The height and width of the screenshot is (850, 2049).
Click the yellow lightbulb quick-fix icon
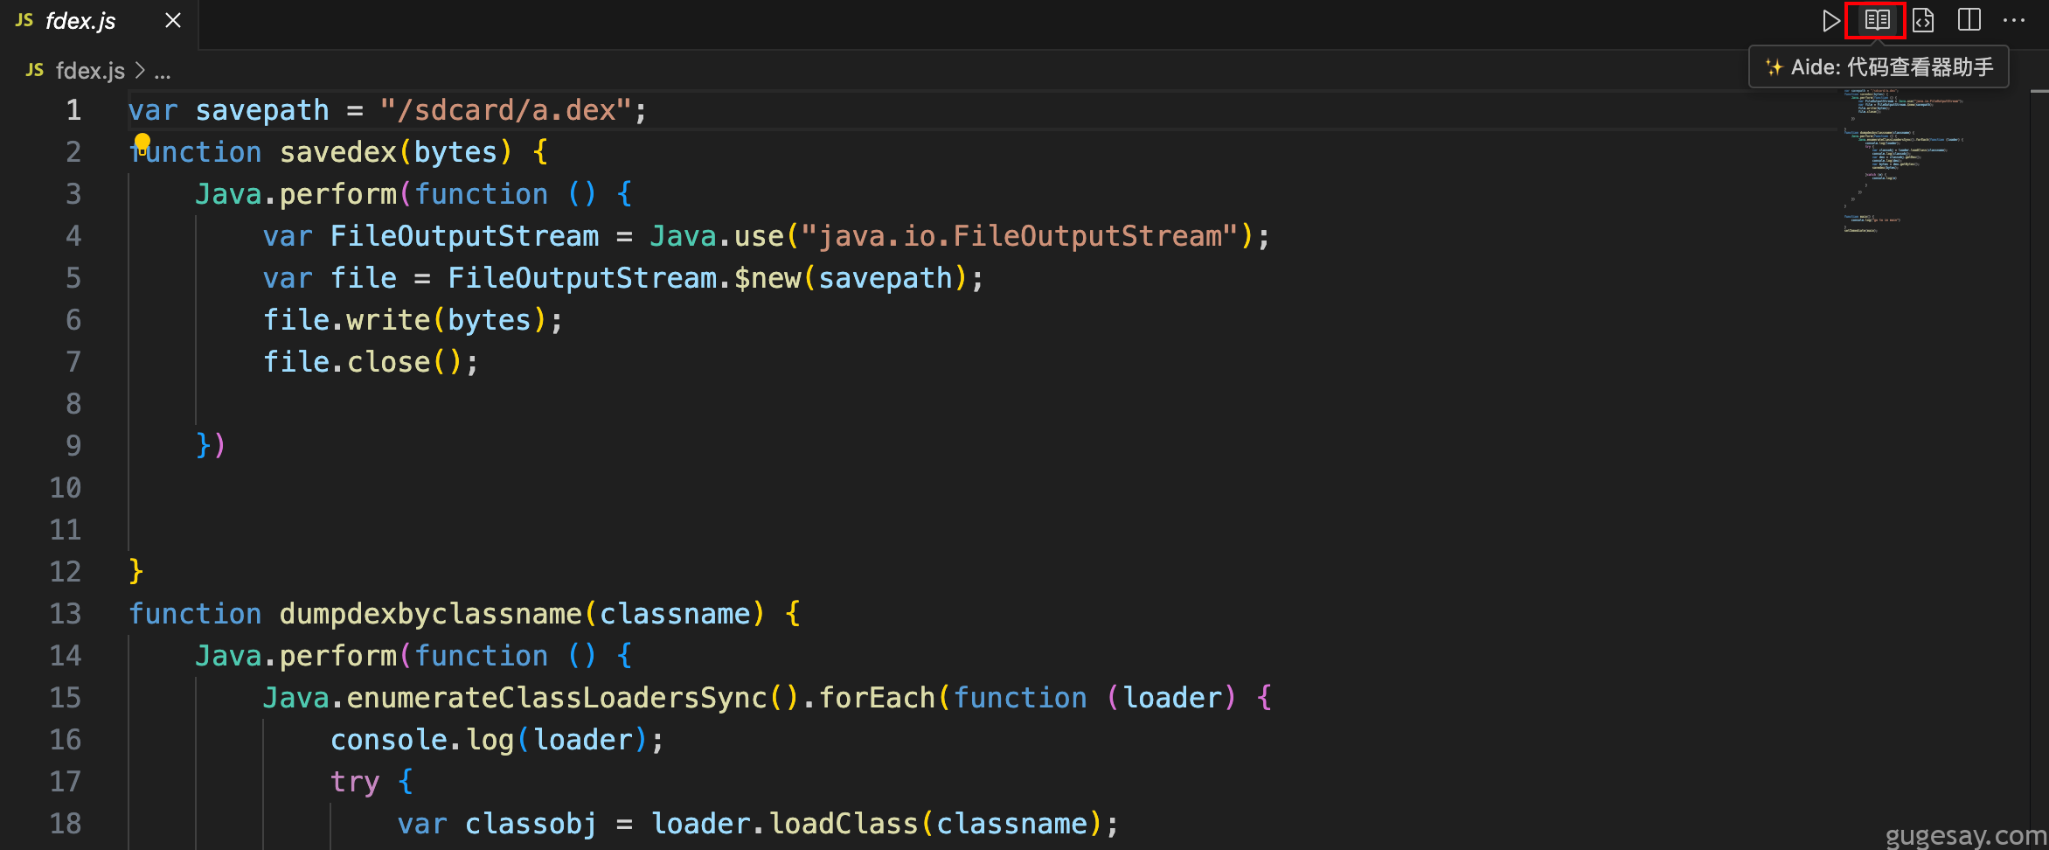[142, 143]
